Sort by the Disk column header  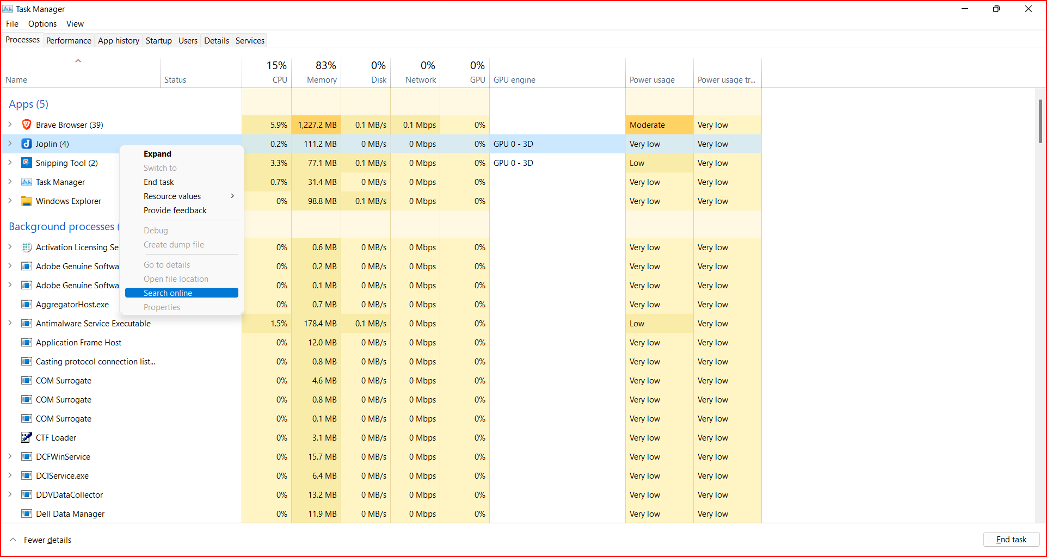tap(366, 72)
